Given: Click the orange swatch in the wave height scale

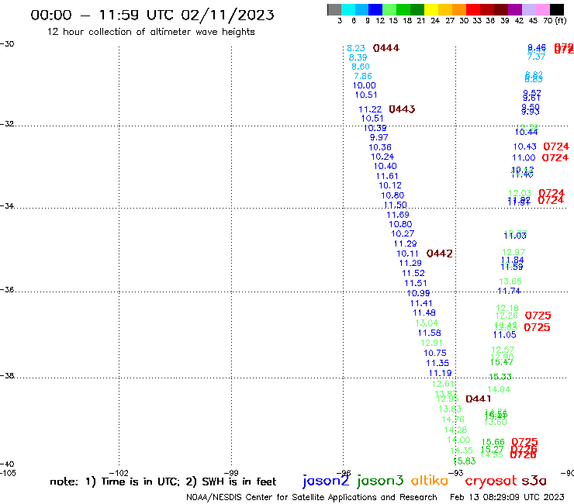Looking at the screenshot, I should [x=458, y=9].
